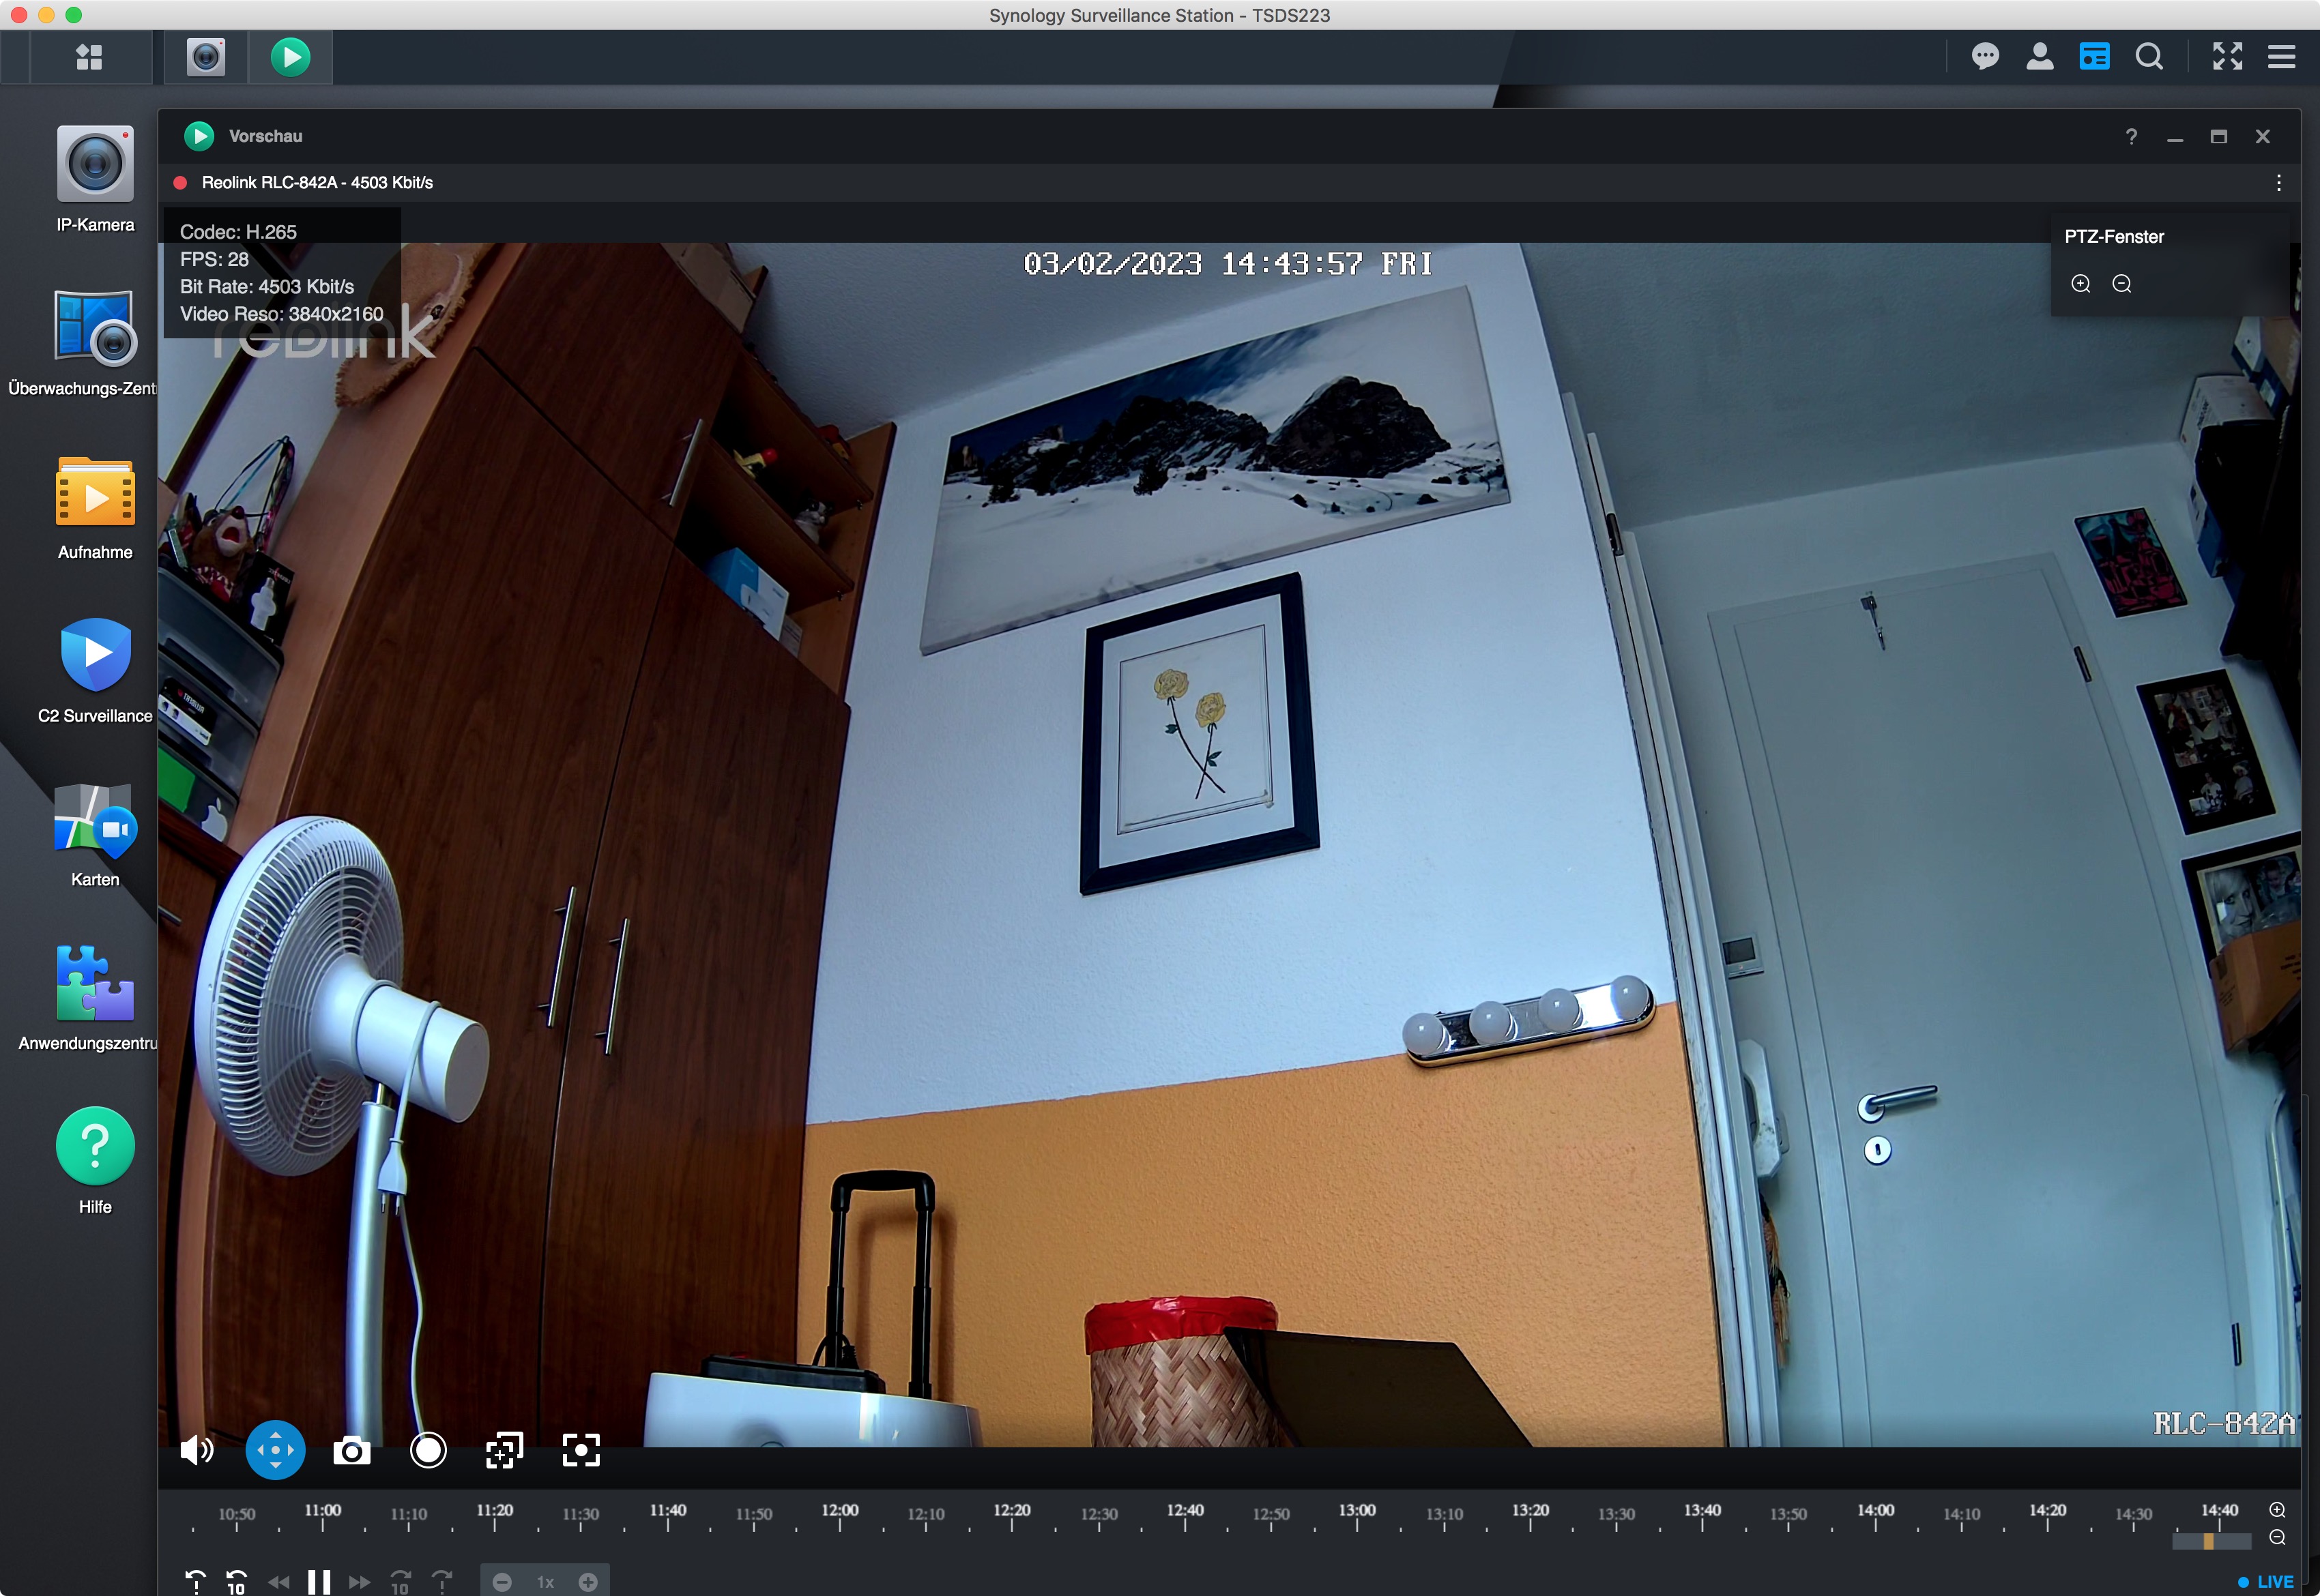Open the IP-Kamera desktop application
Screen dimensions: 2320x1596
click(x=95, y=165)
